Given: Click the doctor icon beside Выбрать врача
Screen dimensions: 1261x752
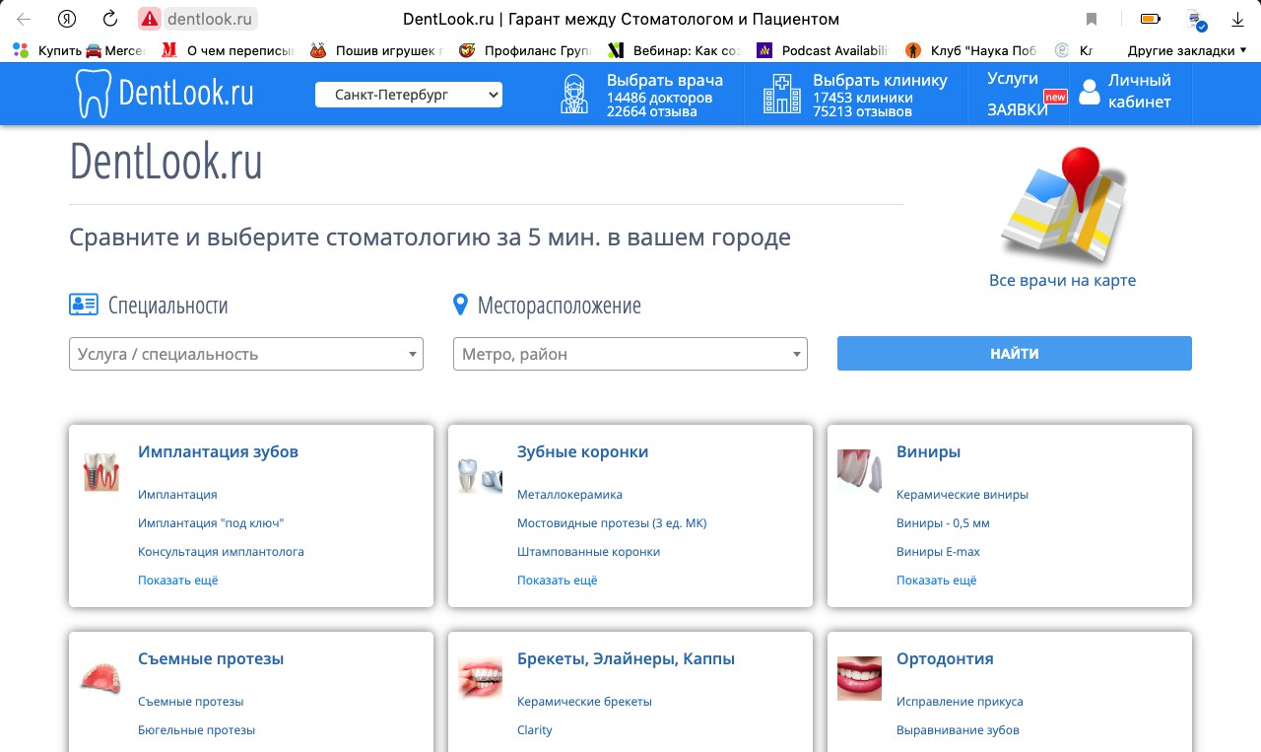Looking at the screenshot, I should pyautogui.click(x=575, y=95).
